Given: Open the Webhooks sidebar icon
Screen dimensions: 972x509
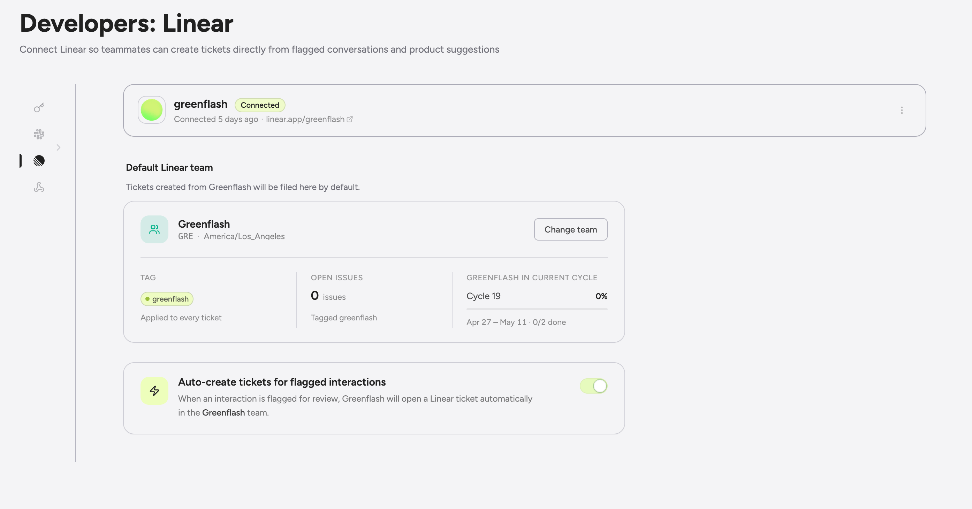Looking at the screenshot, I should coord(39,187).
